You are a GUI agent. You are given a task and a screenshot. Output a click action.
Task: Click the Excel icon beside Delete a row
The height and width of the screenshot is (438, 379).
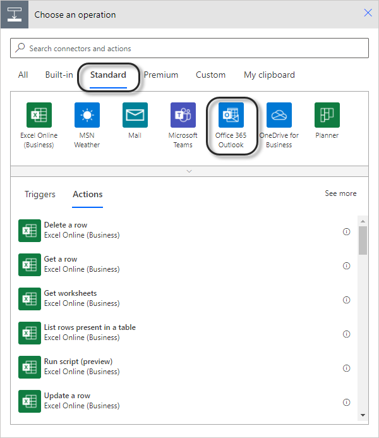click(x=30, y=231)
